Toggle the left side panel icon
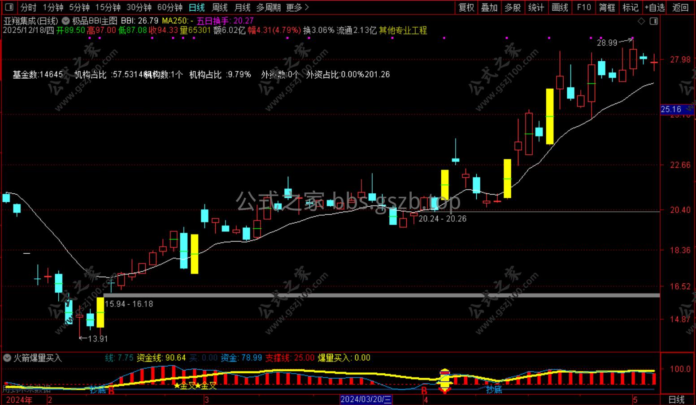The height and width of the screenshot is (405, 696). point(9,7)
